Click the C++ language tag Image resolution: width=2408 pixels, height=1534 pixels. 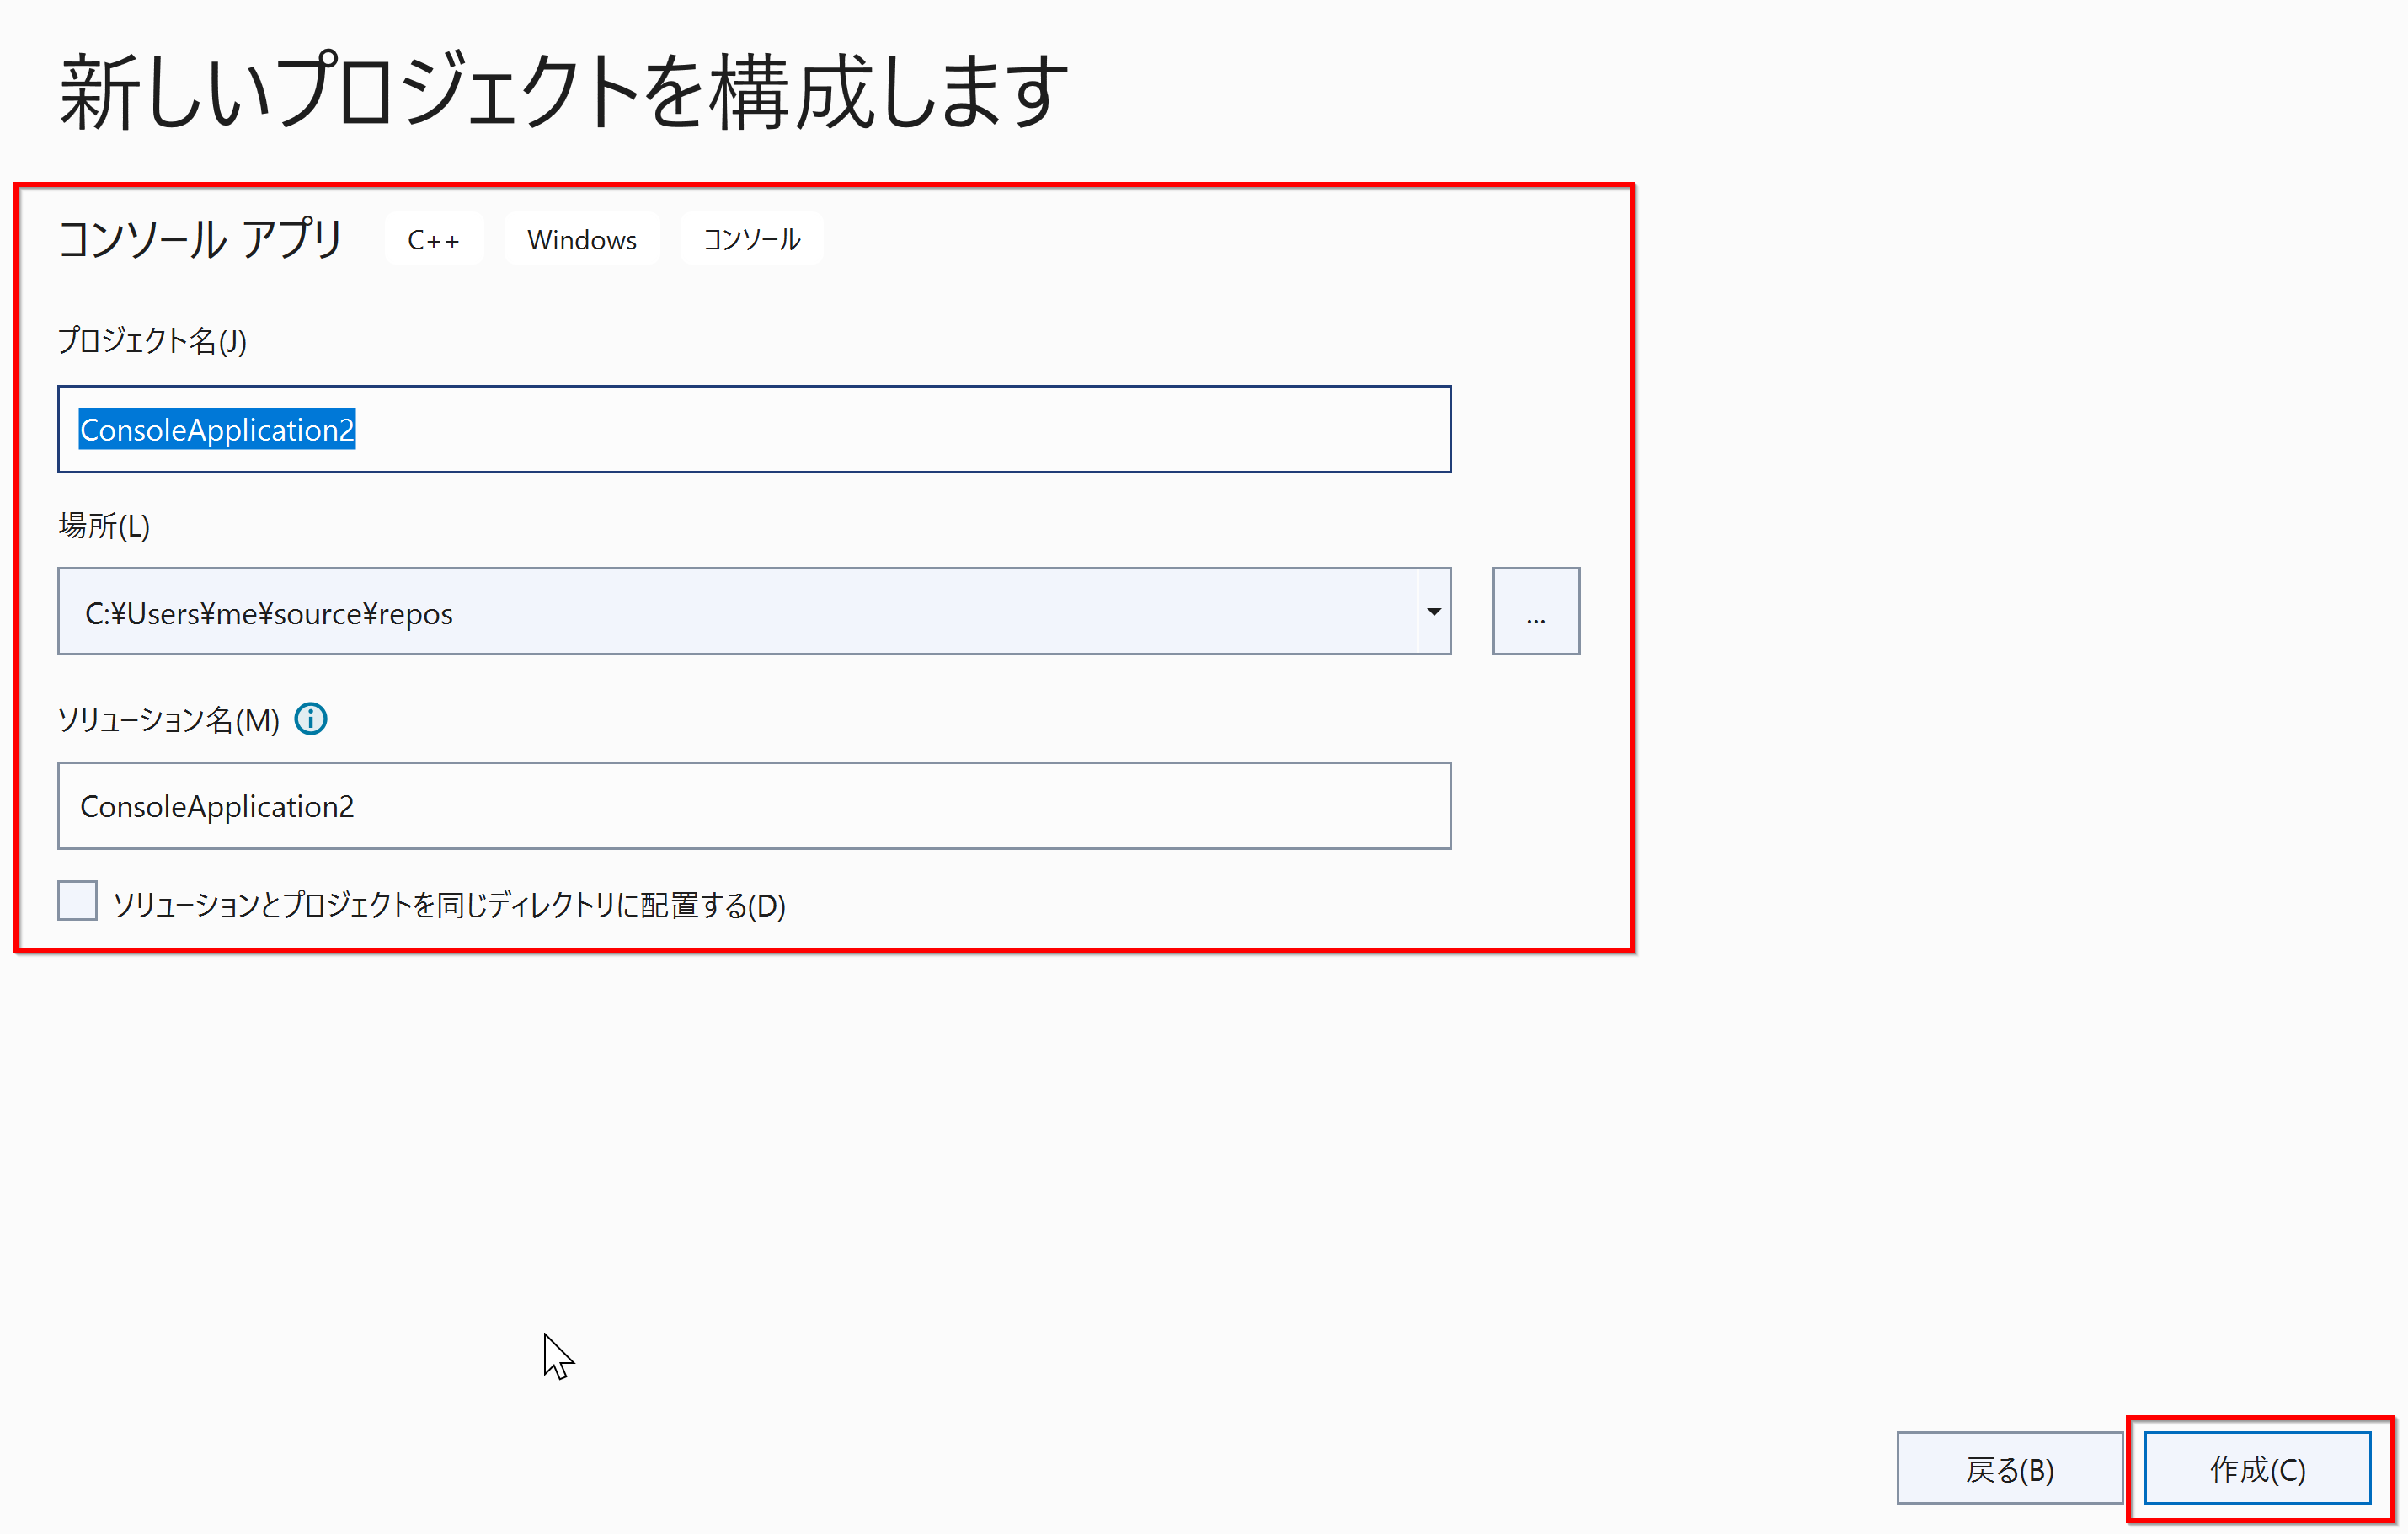click(433, 240)
